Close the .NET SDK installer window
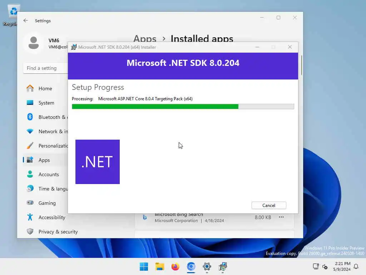This screenshot has height=275, width=366. pyautogui.click(x=290, y=47)
